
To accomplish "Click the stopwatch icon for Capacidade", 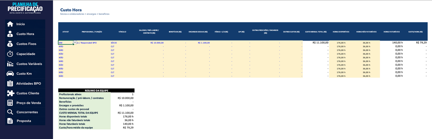I will 10,54.
